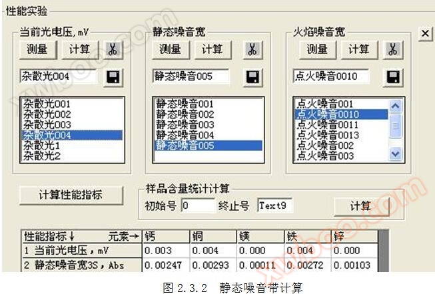Save 静态噪音005 with floppy disk icon
Image resolution: width=435 pixels, height=294 pixels.
click(252, 76)
